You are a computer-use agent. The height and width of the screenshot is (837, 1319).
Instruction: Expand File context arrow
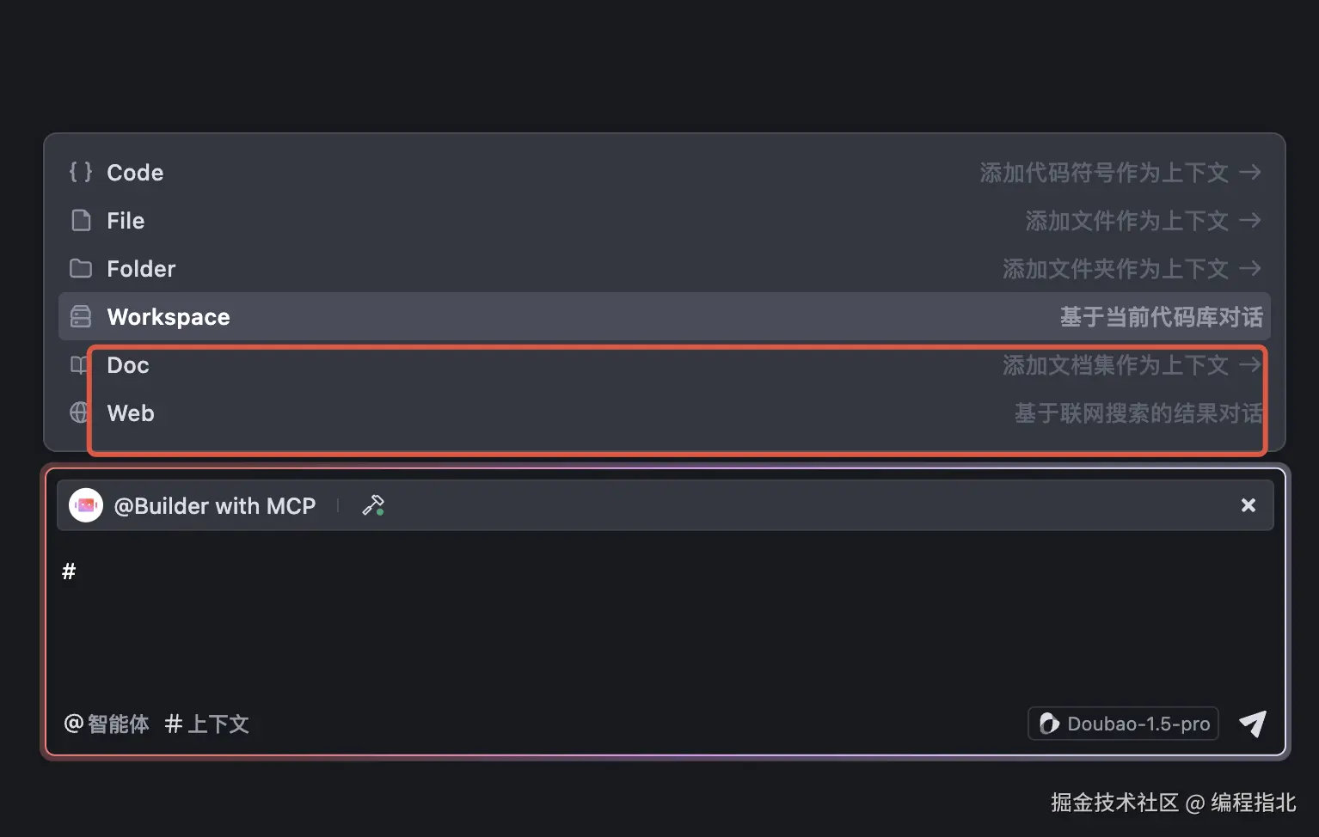(x=1250, y=221)
